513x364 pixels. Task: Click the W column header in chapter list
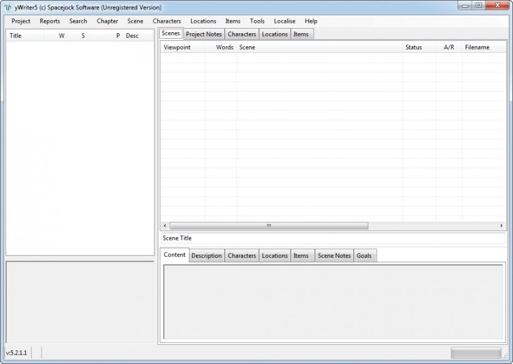[56, 35]
